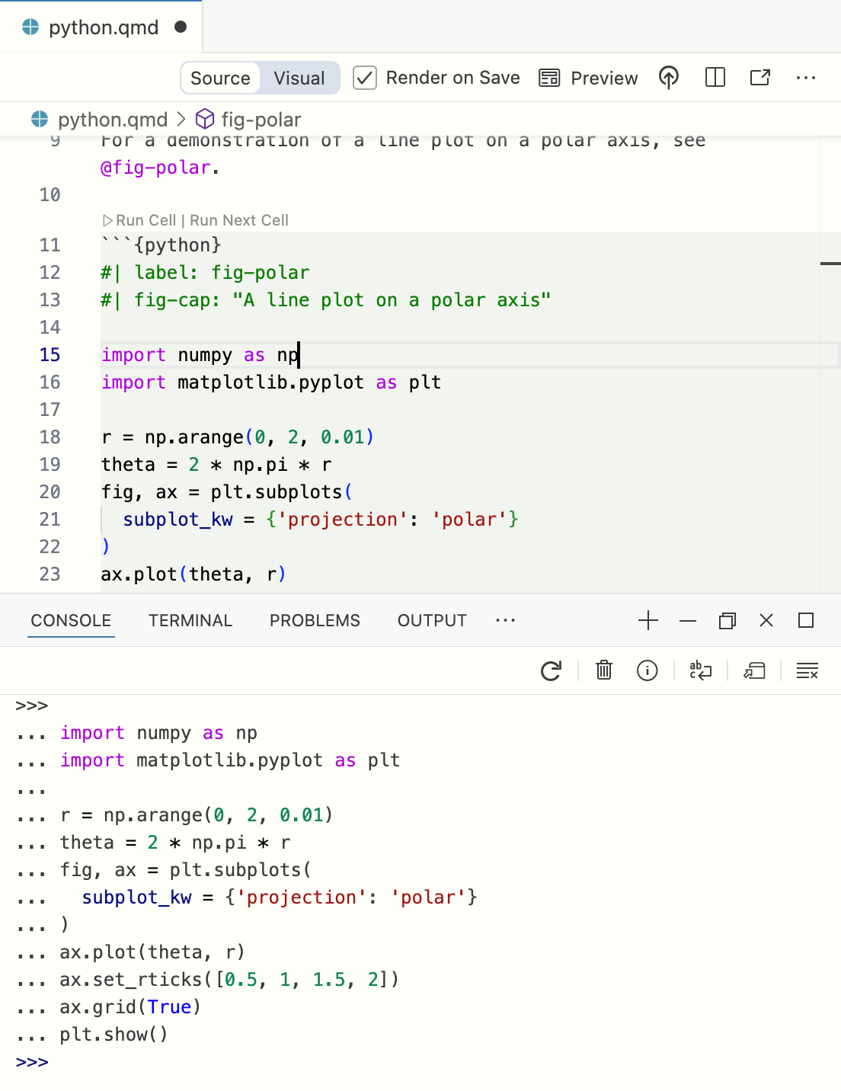Add a new terminal with the plus icon
841x1091 pixels.
[648, 620]
